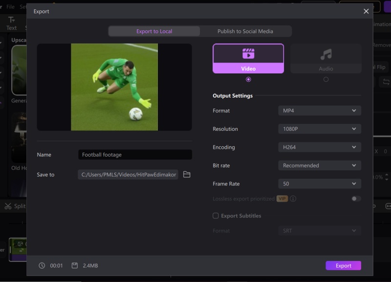Open the Resolution 1080P dropdown
This screenshot has height=282, width=391.
coord(320,129)
